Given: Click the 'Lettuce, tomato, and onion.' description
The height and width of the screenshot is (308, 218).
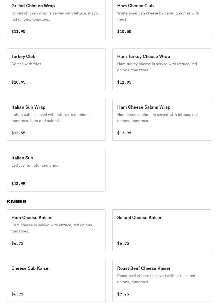Looking at the screenshot, I should tap(36, 165).
